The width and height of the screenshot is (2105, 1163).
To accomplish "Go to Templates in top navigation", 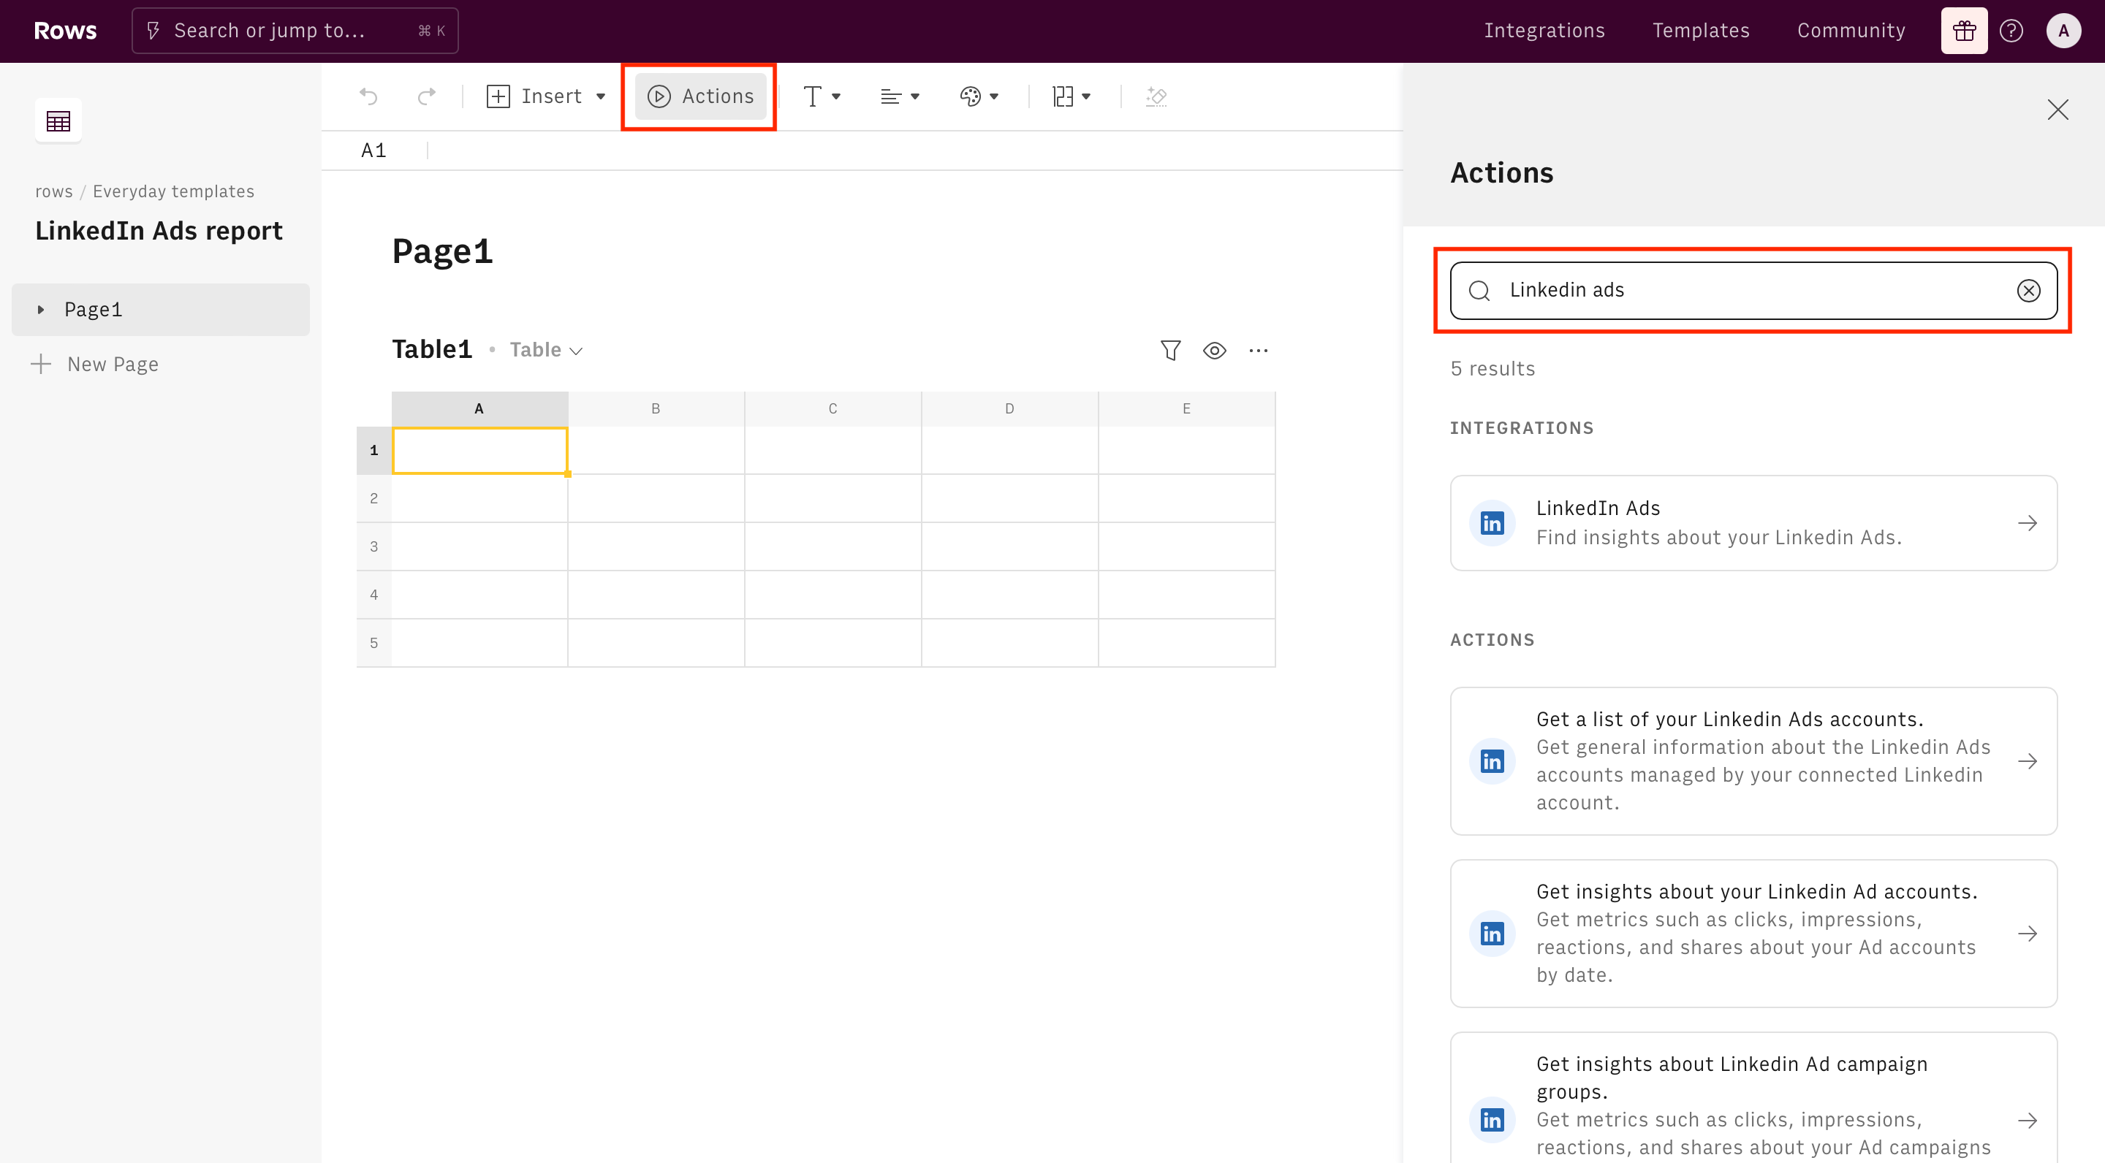I will (1701, 31).
